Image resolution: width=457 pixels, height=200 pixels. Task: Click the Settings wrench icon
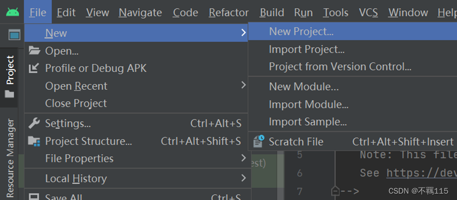coord(34,124)
